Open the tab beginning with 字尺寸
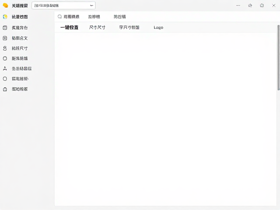Screen dimensions: 280x210 tap(129, 27)
